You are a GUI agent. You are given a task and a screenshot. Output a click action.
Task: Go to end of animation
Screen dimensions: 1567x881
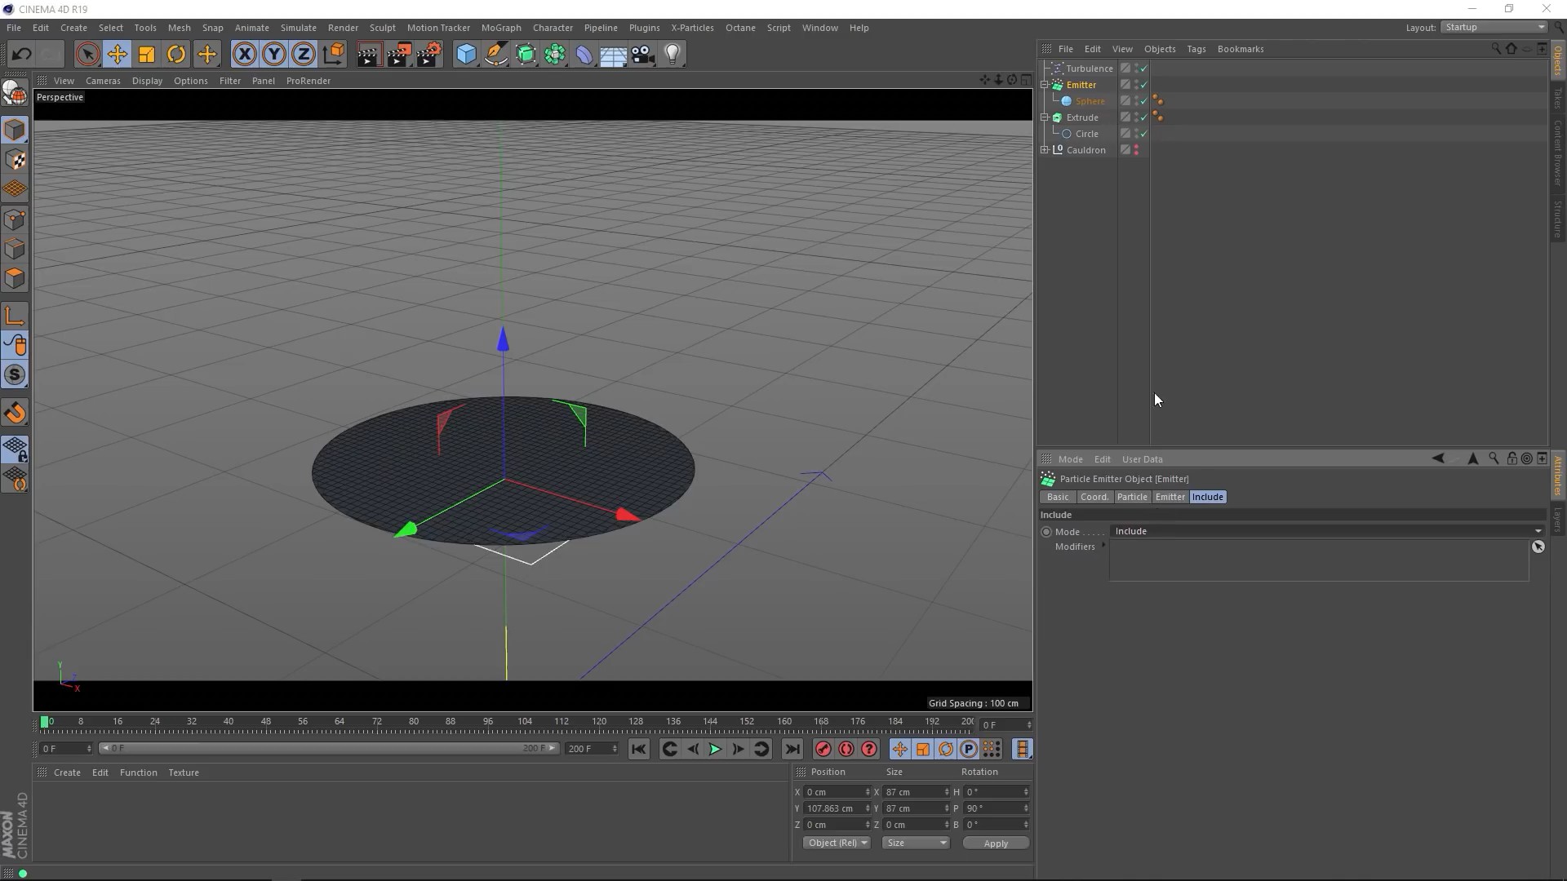792,749
